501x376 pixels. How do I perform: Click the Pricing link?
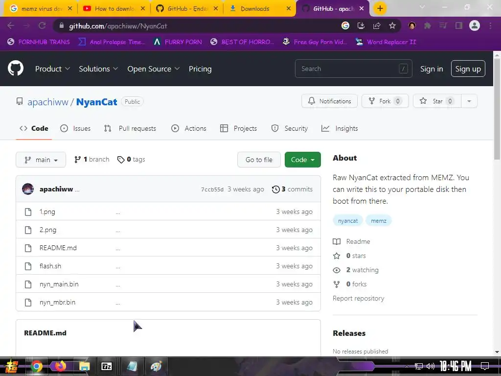200,69
